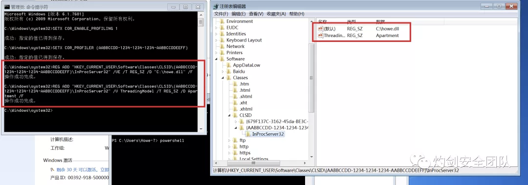Open the 收藏夹(A) menu in Registry Editor
Screen dimensions: 528x185
tap(276, 14)
